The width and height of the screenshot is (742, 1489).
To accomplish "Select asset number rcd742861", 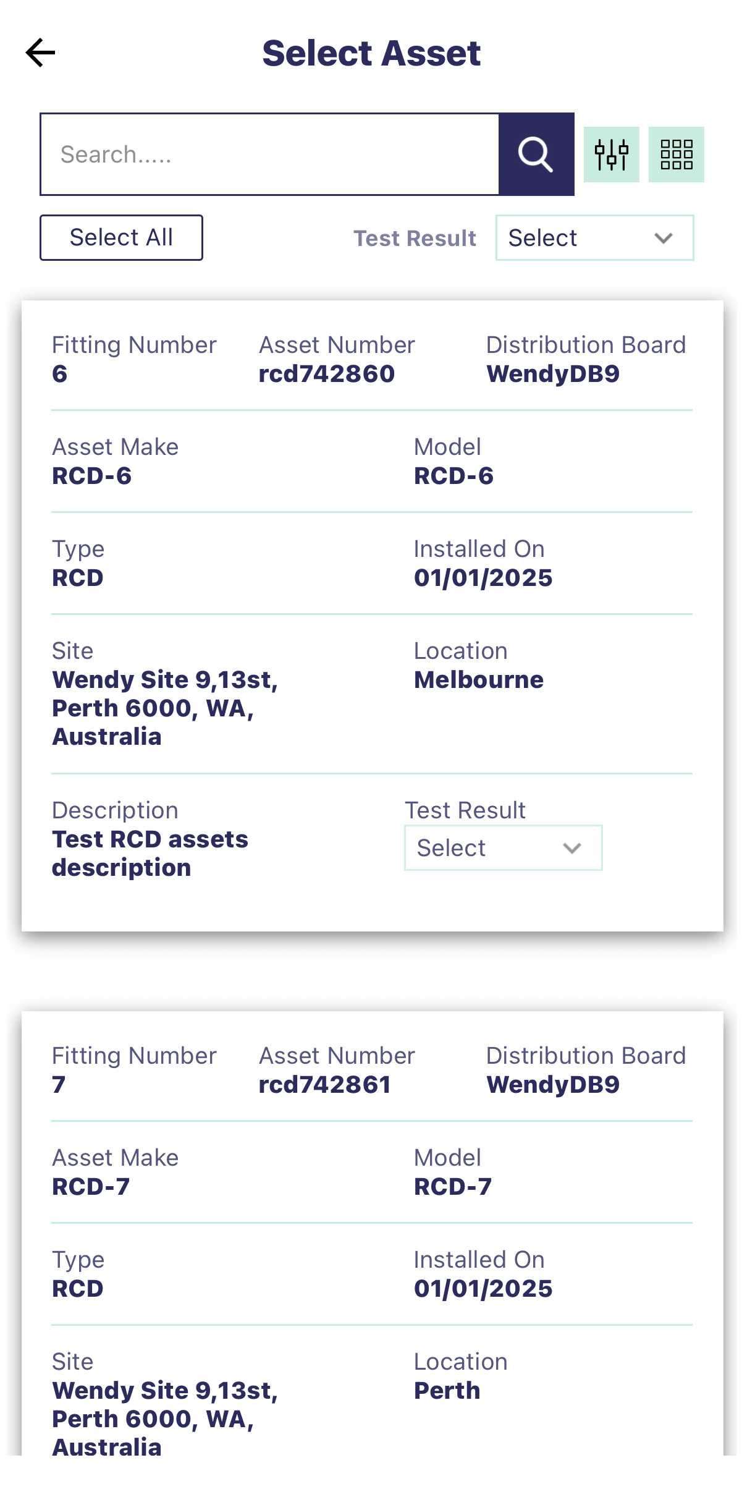I will (x=324, y=1085).
